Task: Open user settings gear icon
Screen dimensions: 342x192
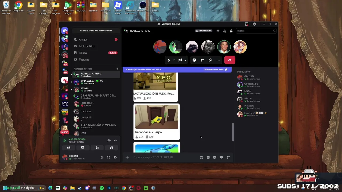Action: (x=115, y=157)
